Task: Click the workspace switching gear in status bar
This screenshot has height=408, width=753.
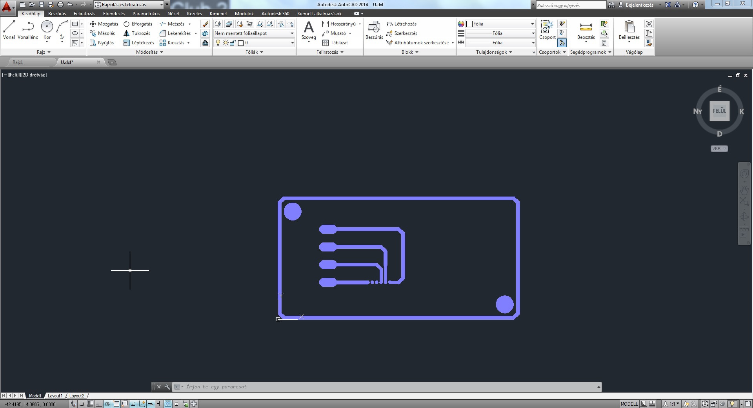Action: 705,404
